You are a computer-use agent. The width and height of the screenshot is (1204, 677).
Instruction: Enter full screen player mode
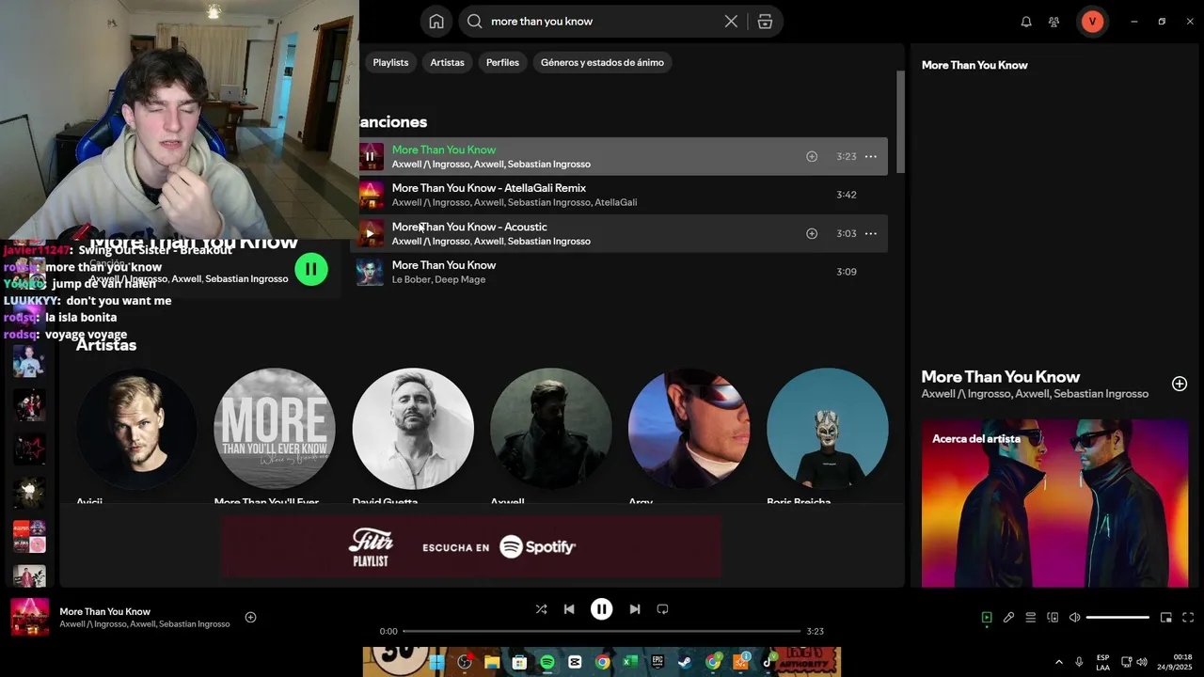coord(1188,618)
